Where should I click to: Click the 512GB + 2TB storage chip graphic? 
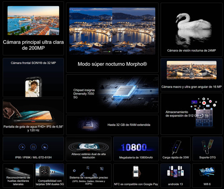(204, 118)
